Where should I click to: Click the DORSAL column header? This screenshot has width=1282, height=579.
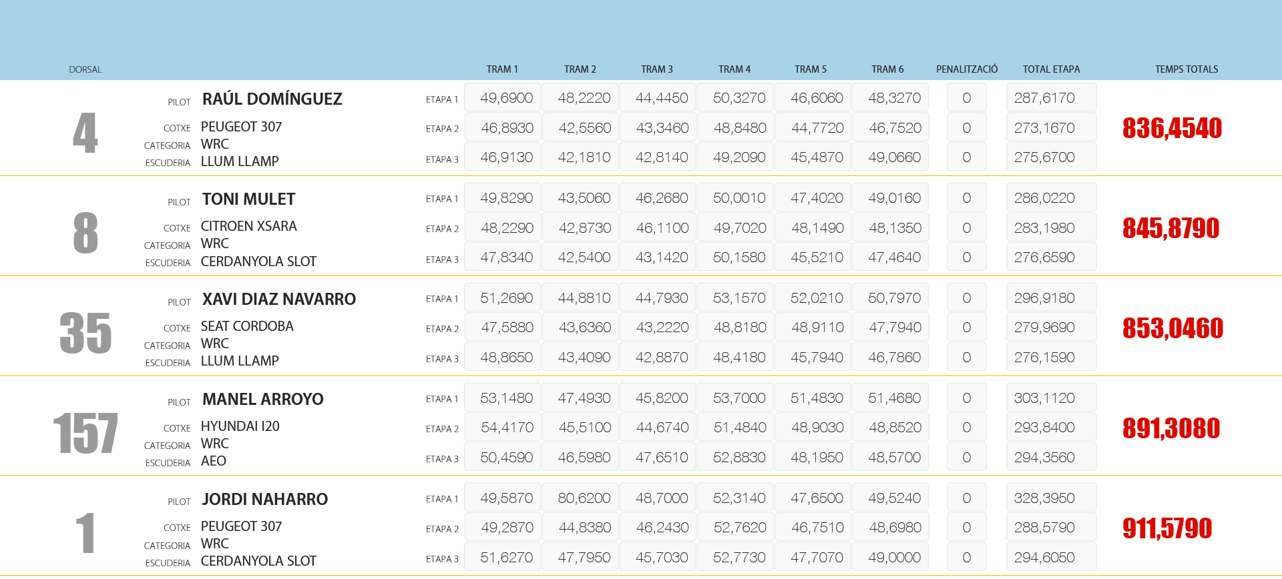point(85,69)
